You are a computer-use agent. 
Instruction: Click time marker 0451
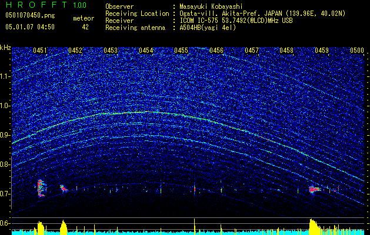(x=39, y=51)
